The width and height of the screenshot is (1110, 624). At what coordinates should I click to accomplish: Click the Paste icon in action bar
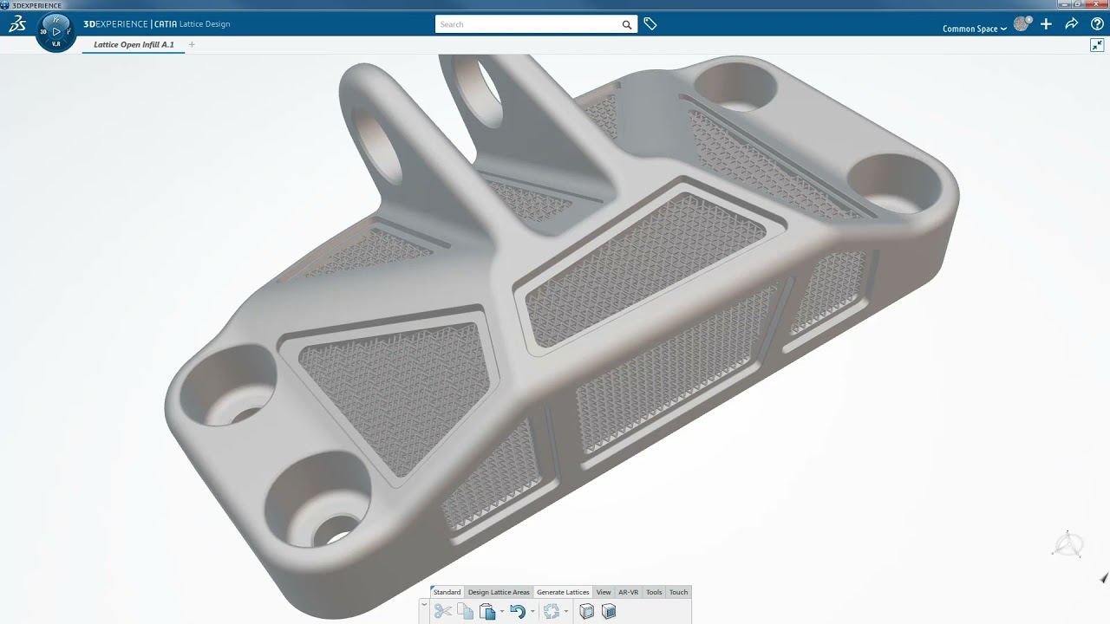[x=487, y=612]
